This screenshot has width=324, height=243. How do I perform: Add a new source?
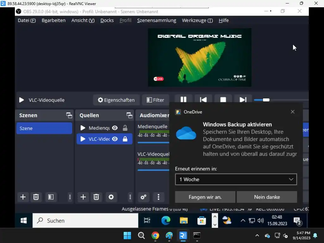(83, 197)
